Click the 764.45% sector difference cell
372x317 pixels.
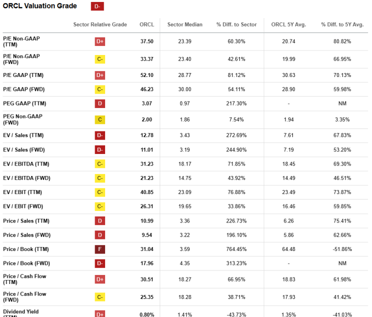pos(236,249)
